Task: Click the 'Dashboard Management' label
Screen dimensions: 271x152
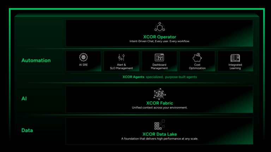Action: 159,66
